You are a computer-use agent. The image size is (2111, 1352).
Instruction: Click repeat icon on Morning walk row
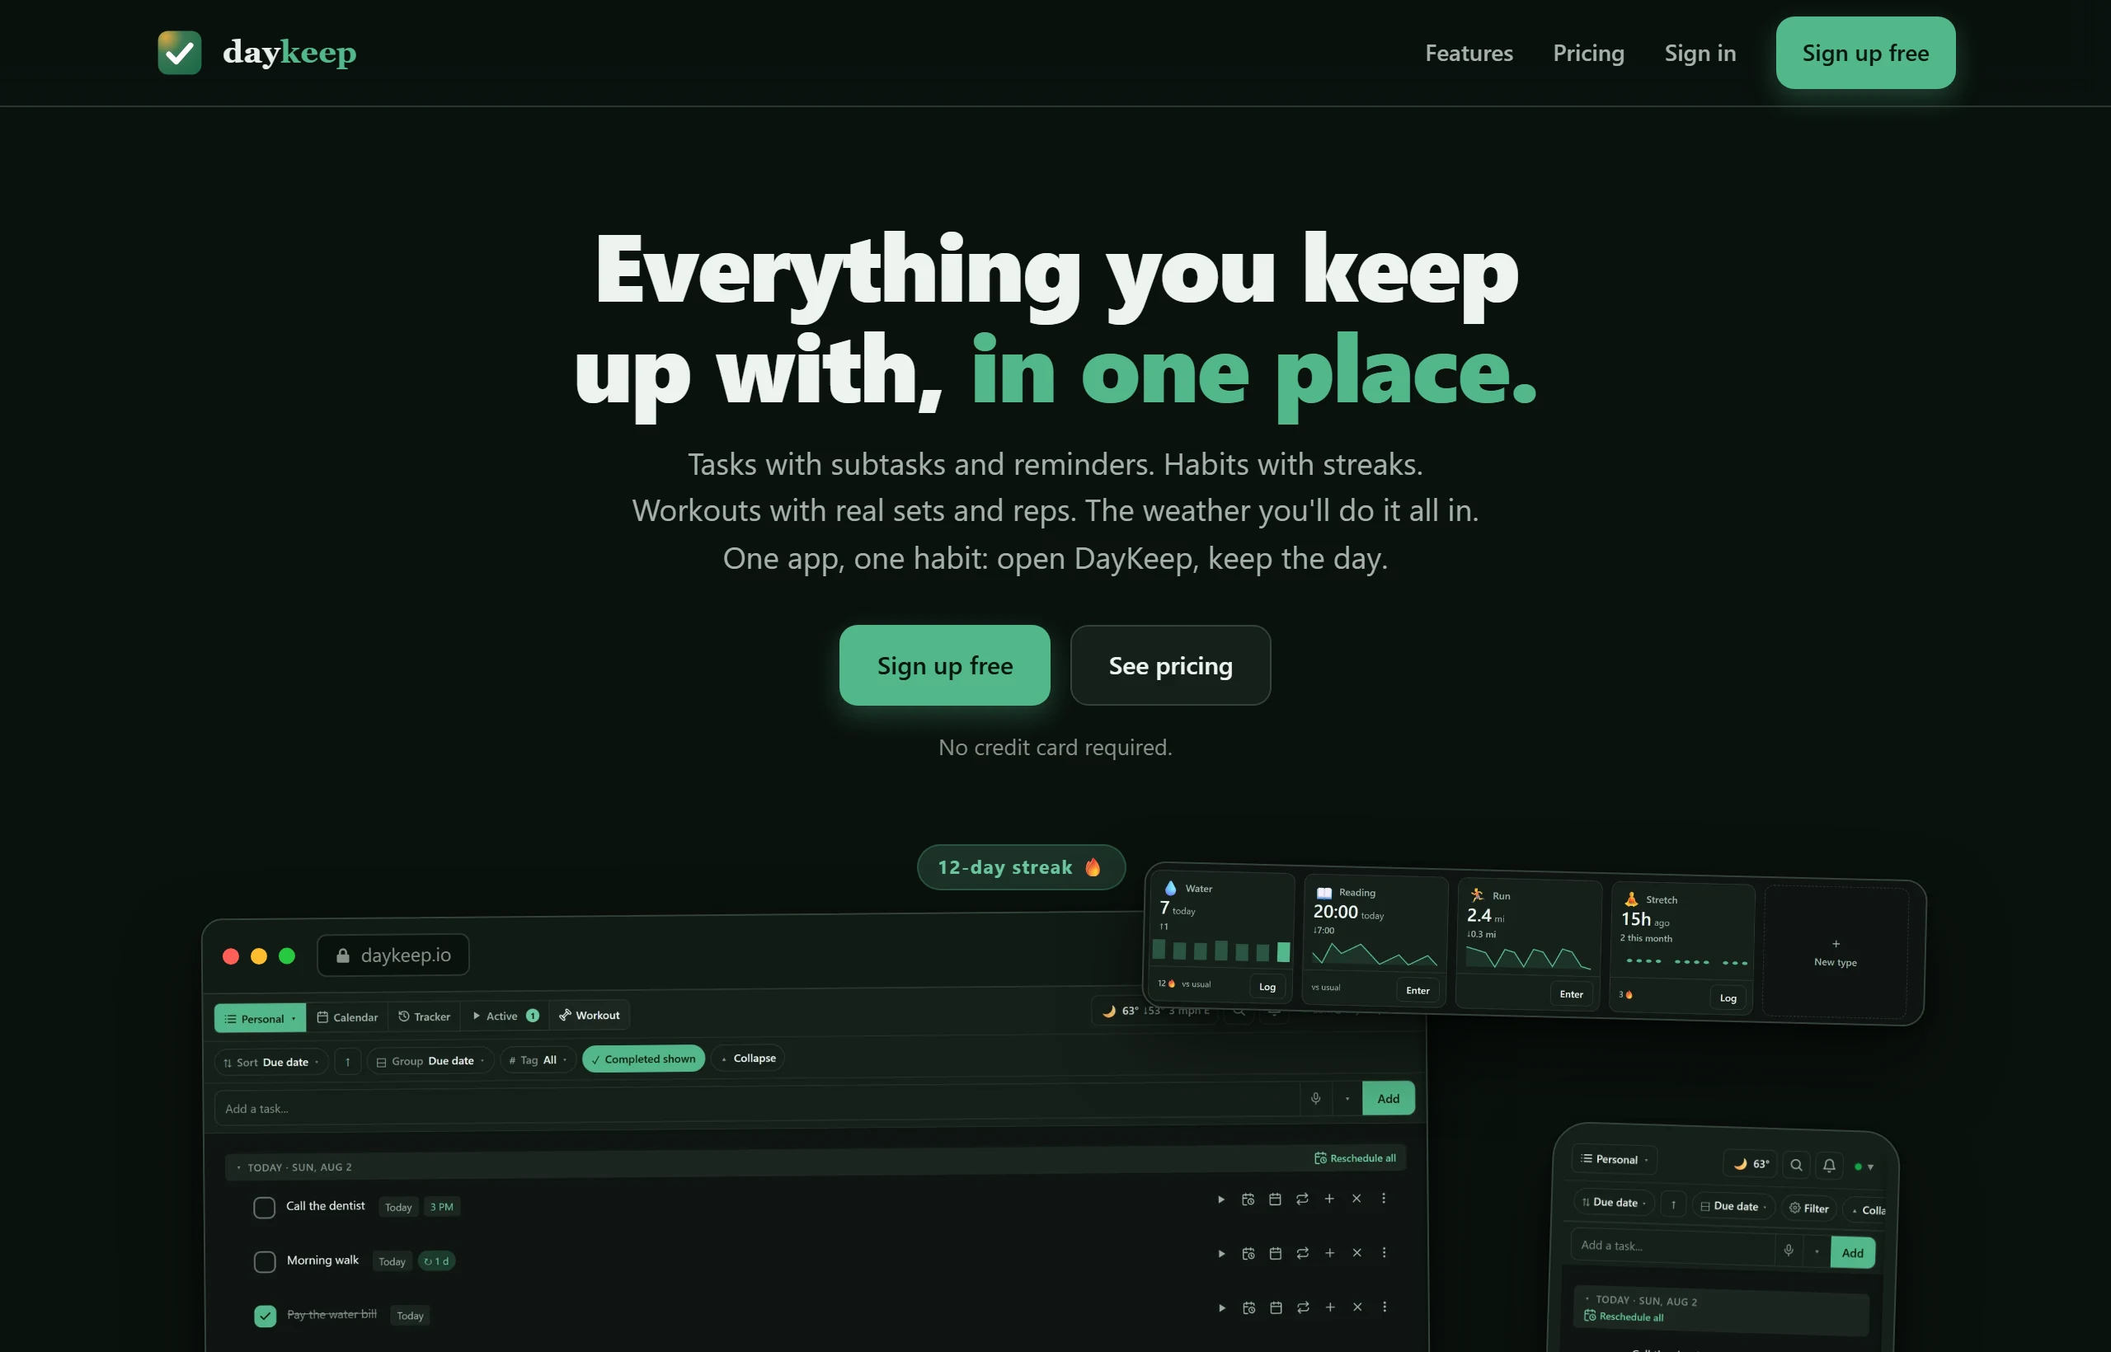pyautogui.click(x=1303, y=1254)
